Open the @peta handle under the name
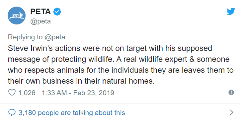 (x=40, y=21)
